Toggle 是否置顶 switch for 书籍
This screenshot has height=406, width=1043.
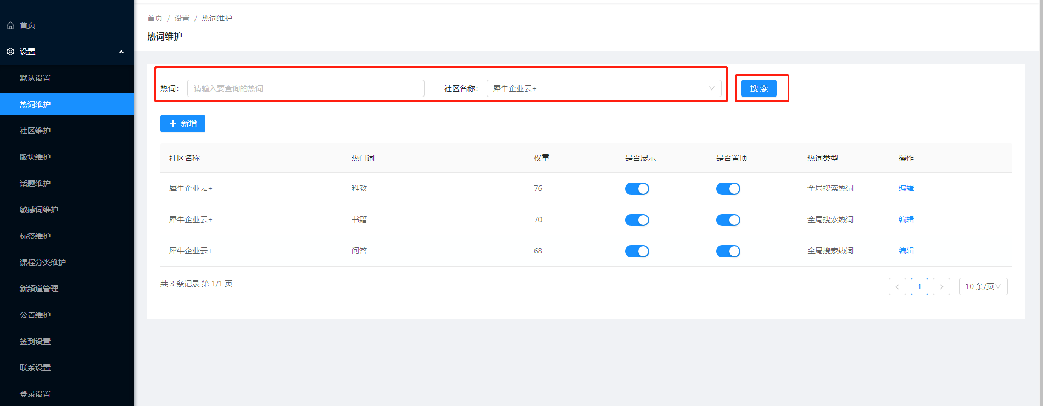[728, 220]
